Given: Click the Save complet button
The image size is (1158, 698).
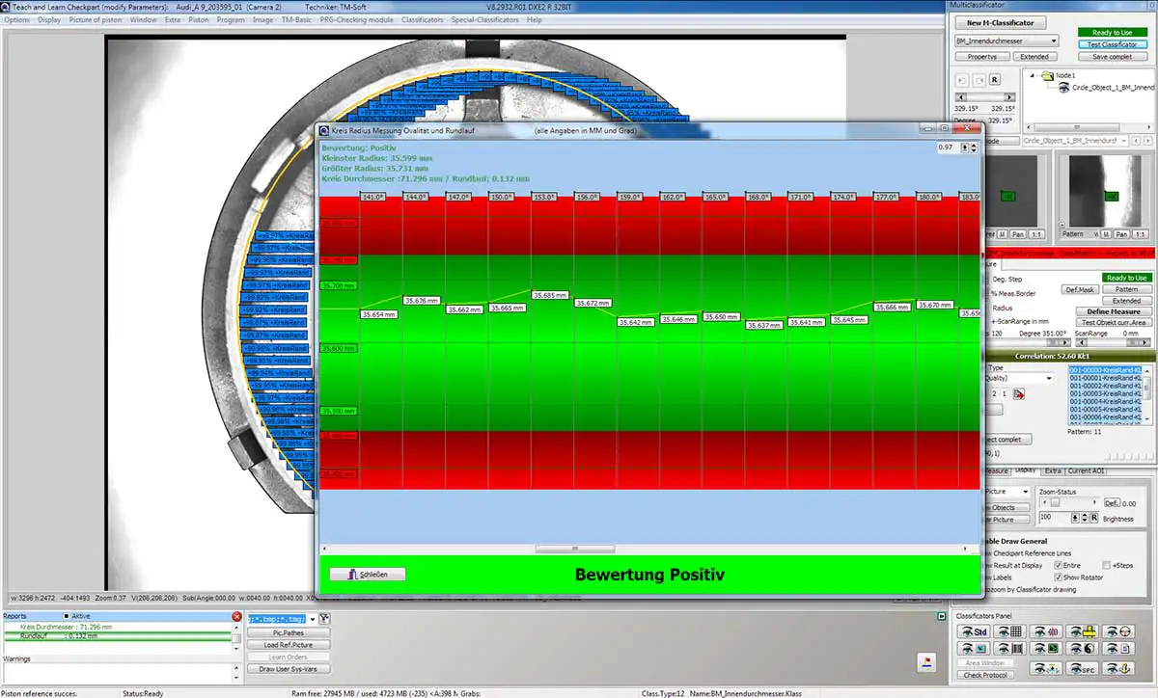Looking at the screenshot, I should [x=1112, y=57].
